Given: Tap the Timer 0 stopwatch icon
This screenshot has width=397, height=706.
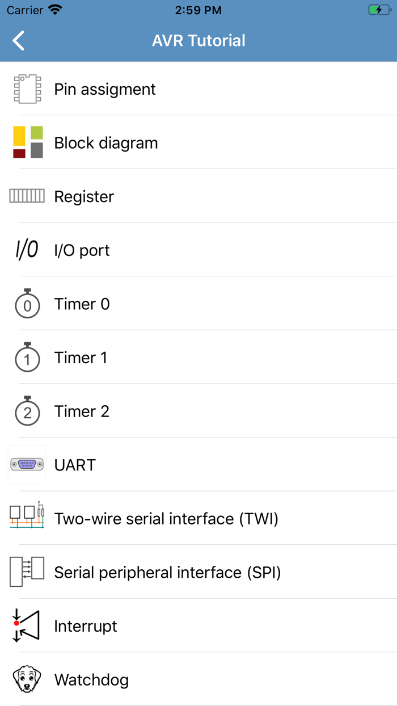Looking at the screenshot, I should coord(27,304).
